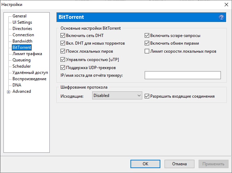Screen dimensions: 232x173
Task: Select General in settings tree
Action: tap(19, 16)
